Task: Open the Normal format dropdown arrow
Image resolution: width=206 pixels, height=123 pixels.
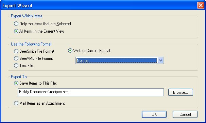Action: (160, 60)
